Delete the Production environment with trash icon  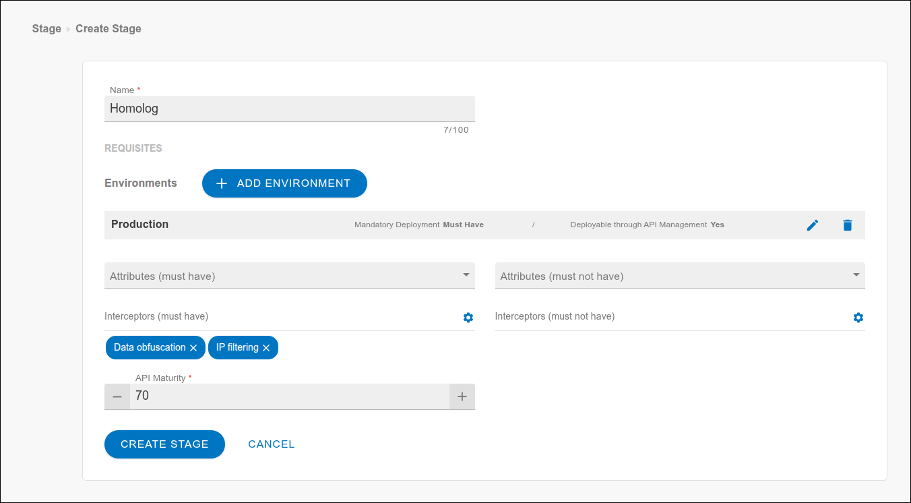coord(848,225)
